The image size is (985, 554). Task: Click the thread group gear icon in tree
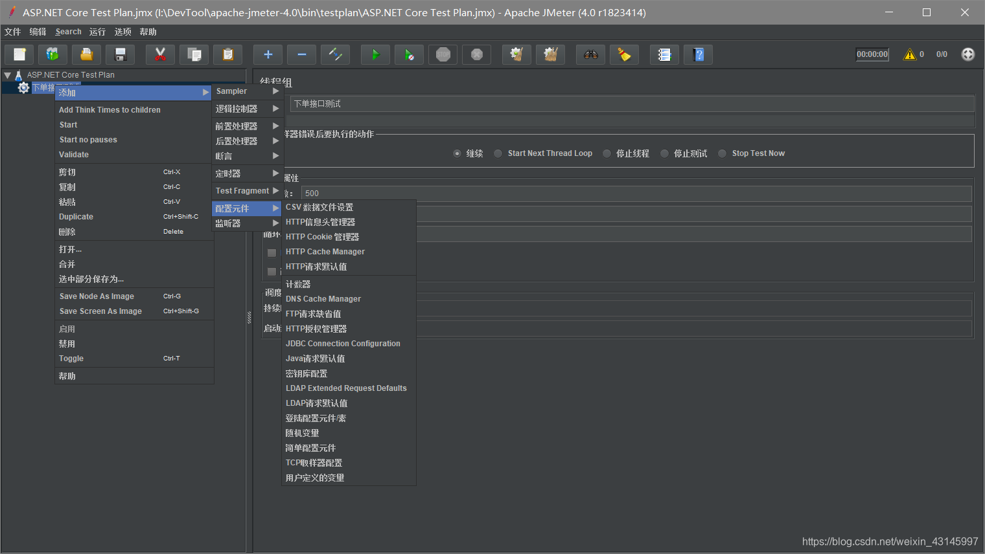pyautogui.click(x=24, y=87)
